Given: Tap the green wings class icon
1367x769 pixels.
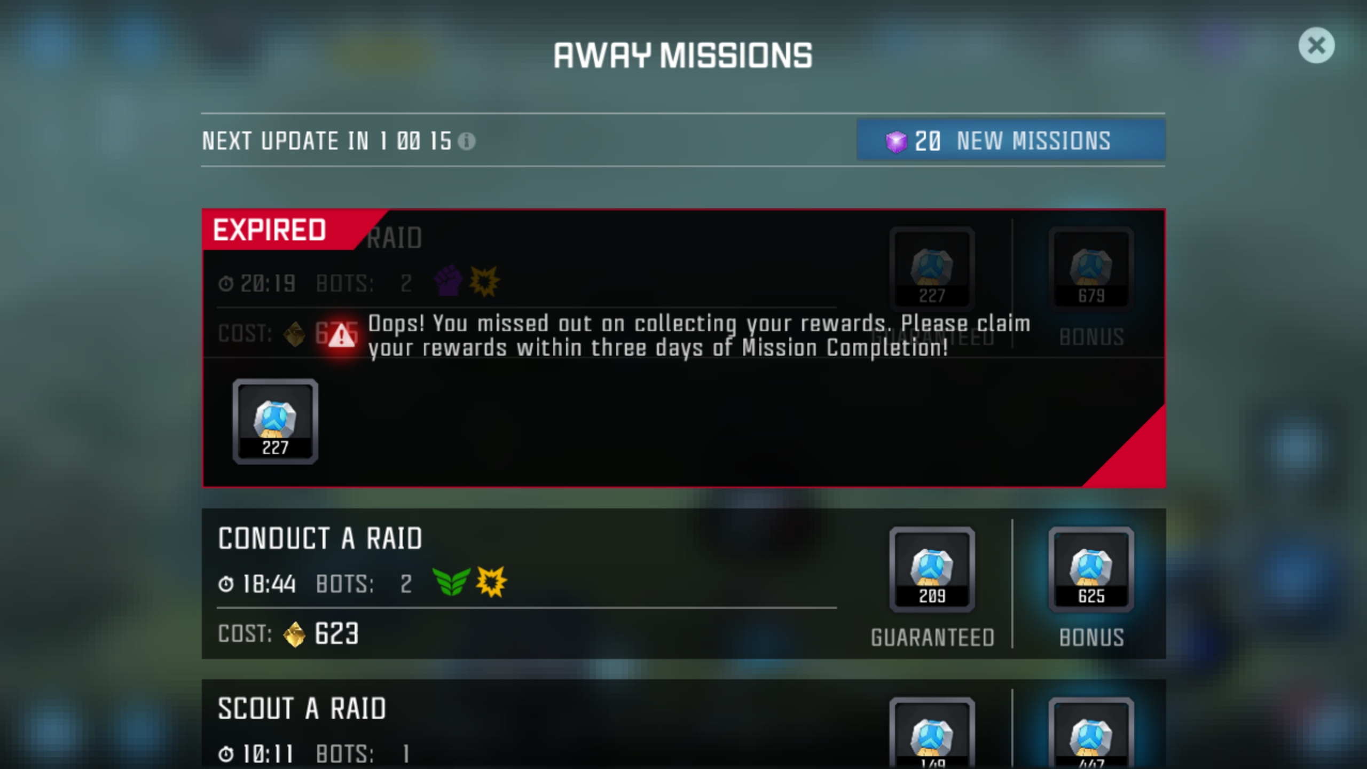Looking at the screenshot, I should 451,582.
